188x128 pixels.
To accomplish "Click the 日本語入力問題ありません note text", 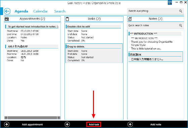I will click(x=147, y=59).
